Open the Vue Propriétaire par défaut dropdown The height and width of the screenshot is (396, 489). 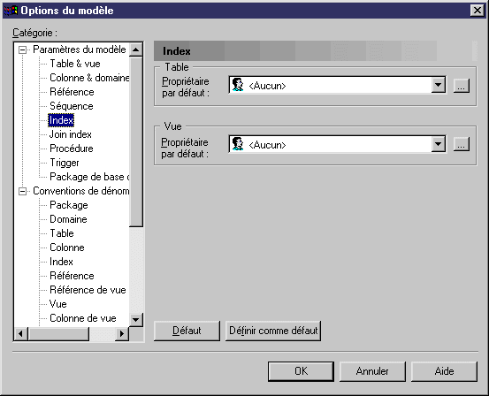[x=439, y=144]
